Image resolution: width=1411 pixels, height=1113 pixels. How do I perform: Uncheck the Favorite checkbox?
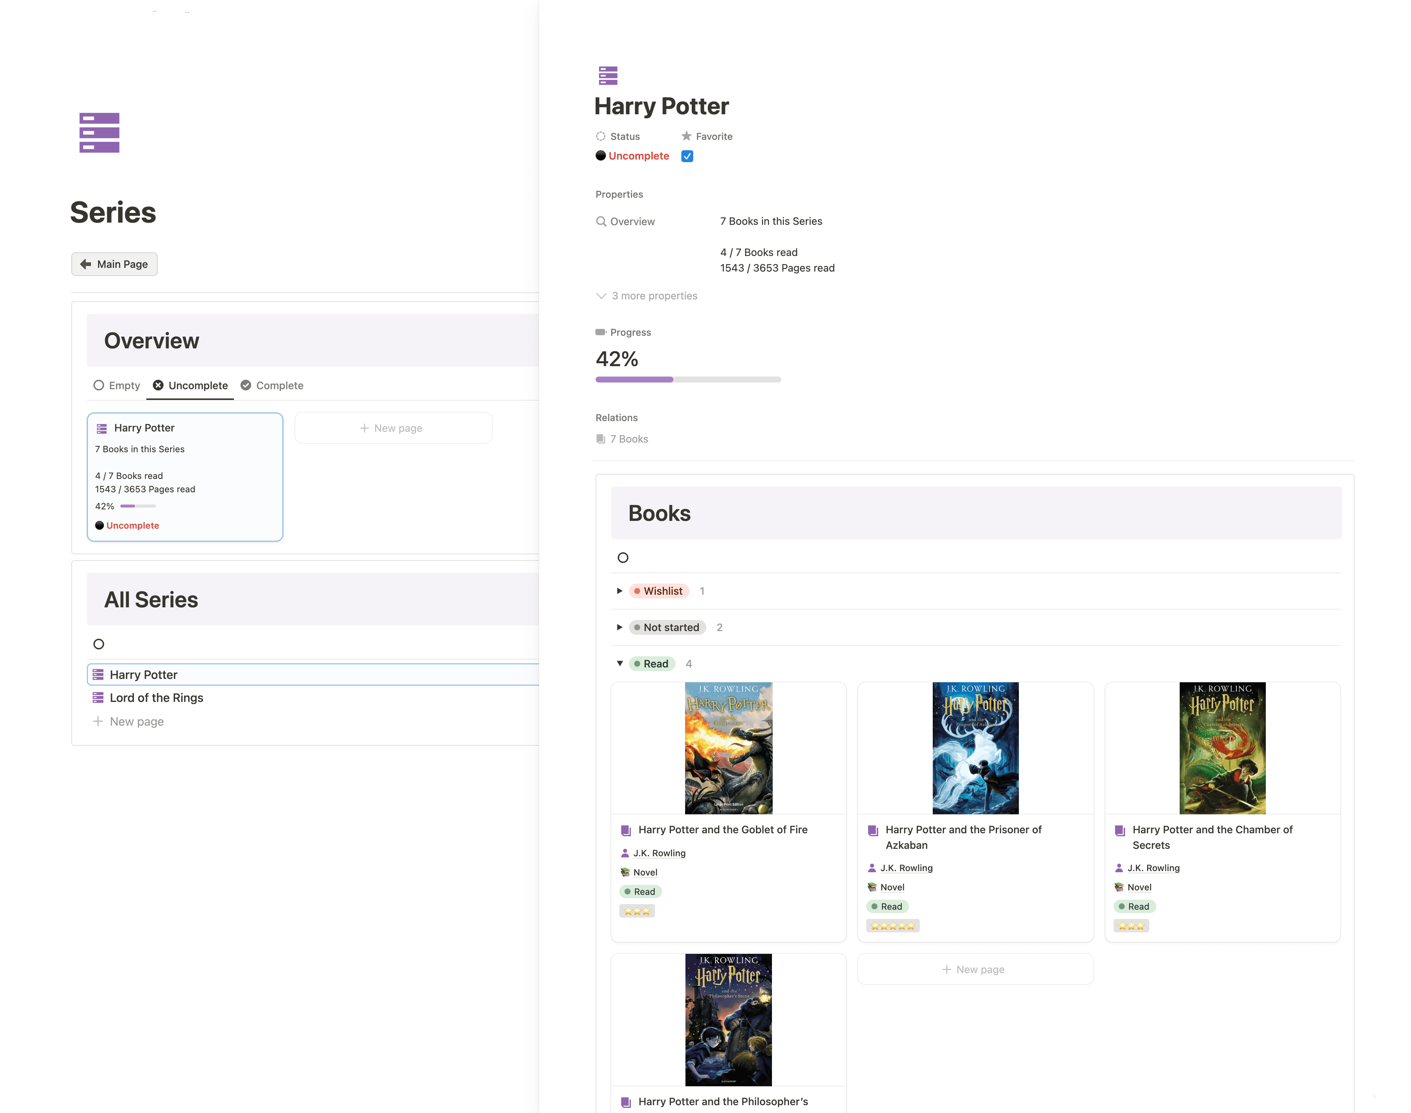[x=687, y=156]
